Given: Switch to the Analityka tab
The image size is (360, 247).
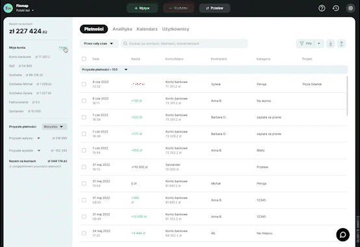Looking at the screenshot, I should click(122, 29).
